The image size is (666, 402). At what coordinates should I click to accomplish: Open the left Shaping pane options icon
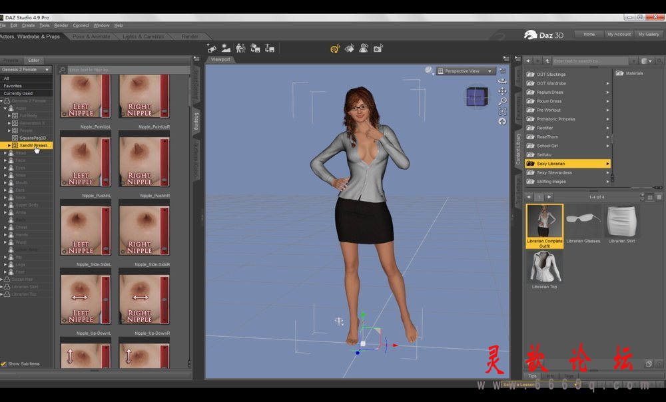[x=196, y=59]
